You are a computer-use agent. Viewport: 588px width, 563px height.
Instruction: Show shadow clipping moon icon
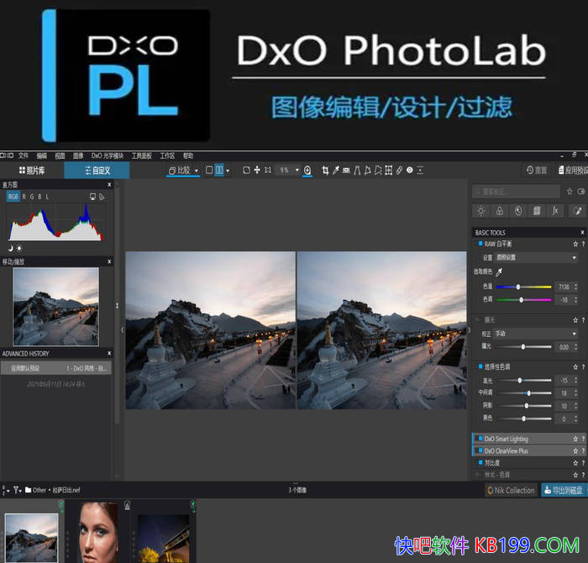pyautogui.click(x=10, y=248)
